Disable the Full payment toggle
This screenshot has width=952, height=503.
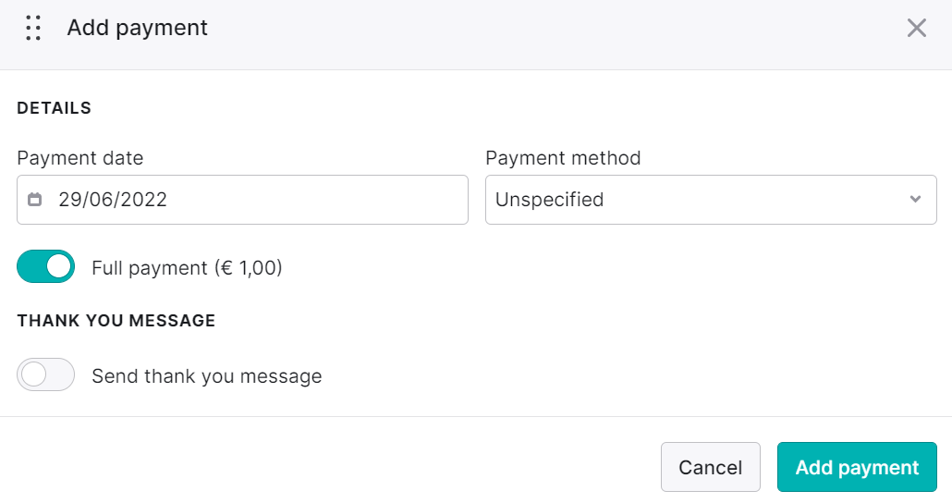[x=45, y=266]
